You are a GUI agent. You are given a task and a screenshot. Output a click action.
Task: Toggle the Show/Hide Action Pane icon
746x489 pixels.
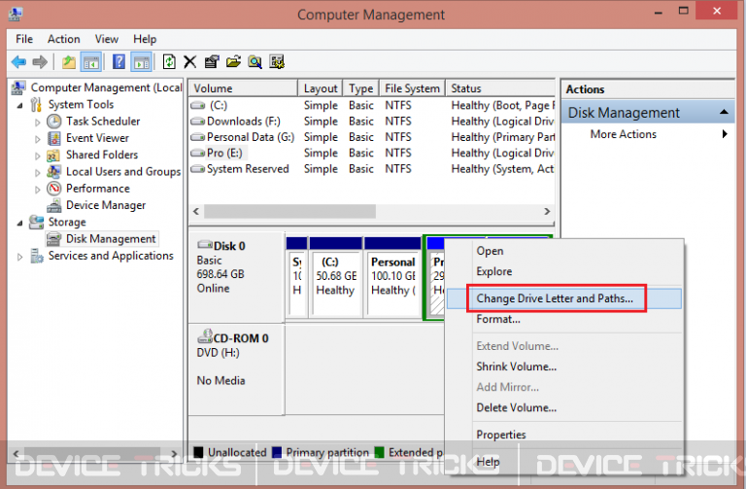[142, 62]
